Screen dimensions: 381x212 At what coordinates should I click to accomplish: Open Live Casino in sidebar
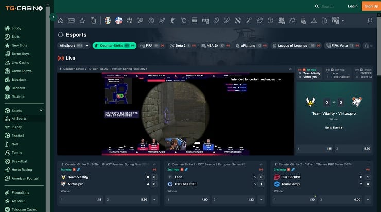tap(21, 63)
